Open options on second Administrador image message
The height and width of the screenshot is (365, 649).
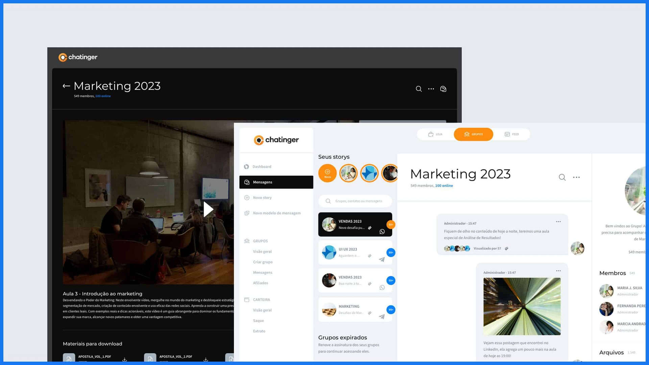click(558, 271)
